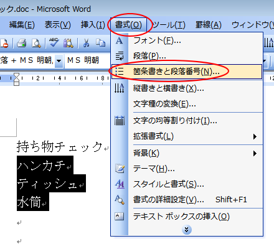
Task: Click the styles AA icon in menu
Action: click(120, 184)
